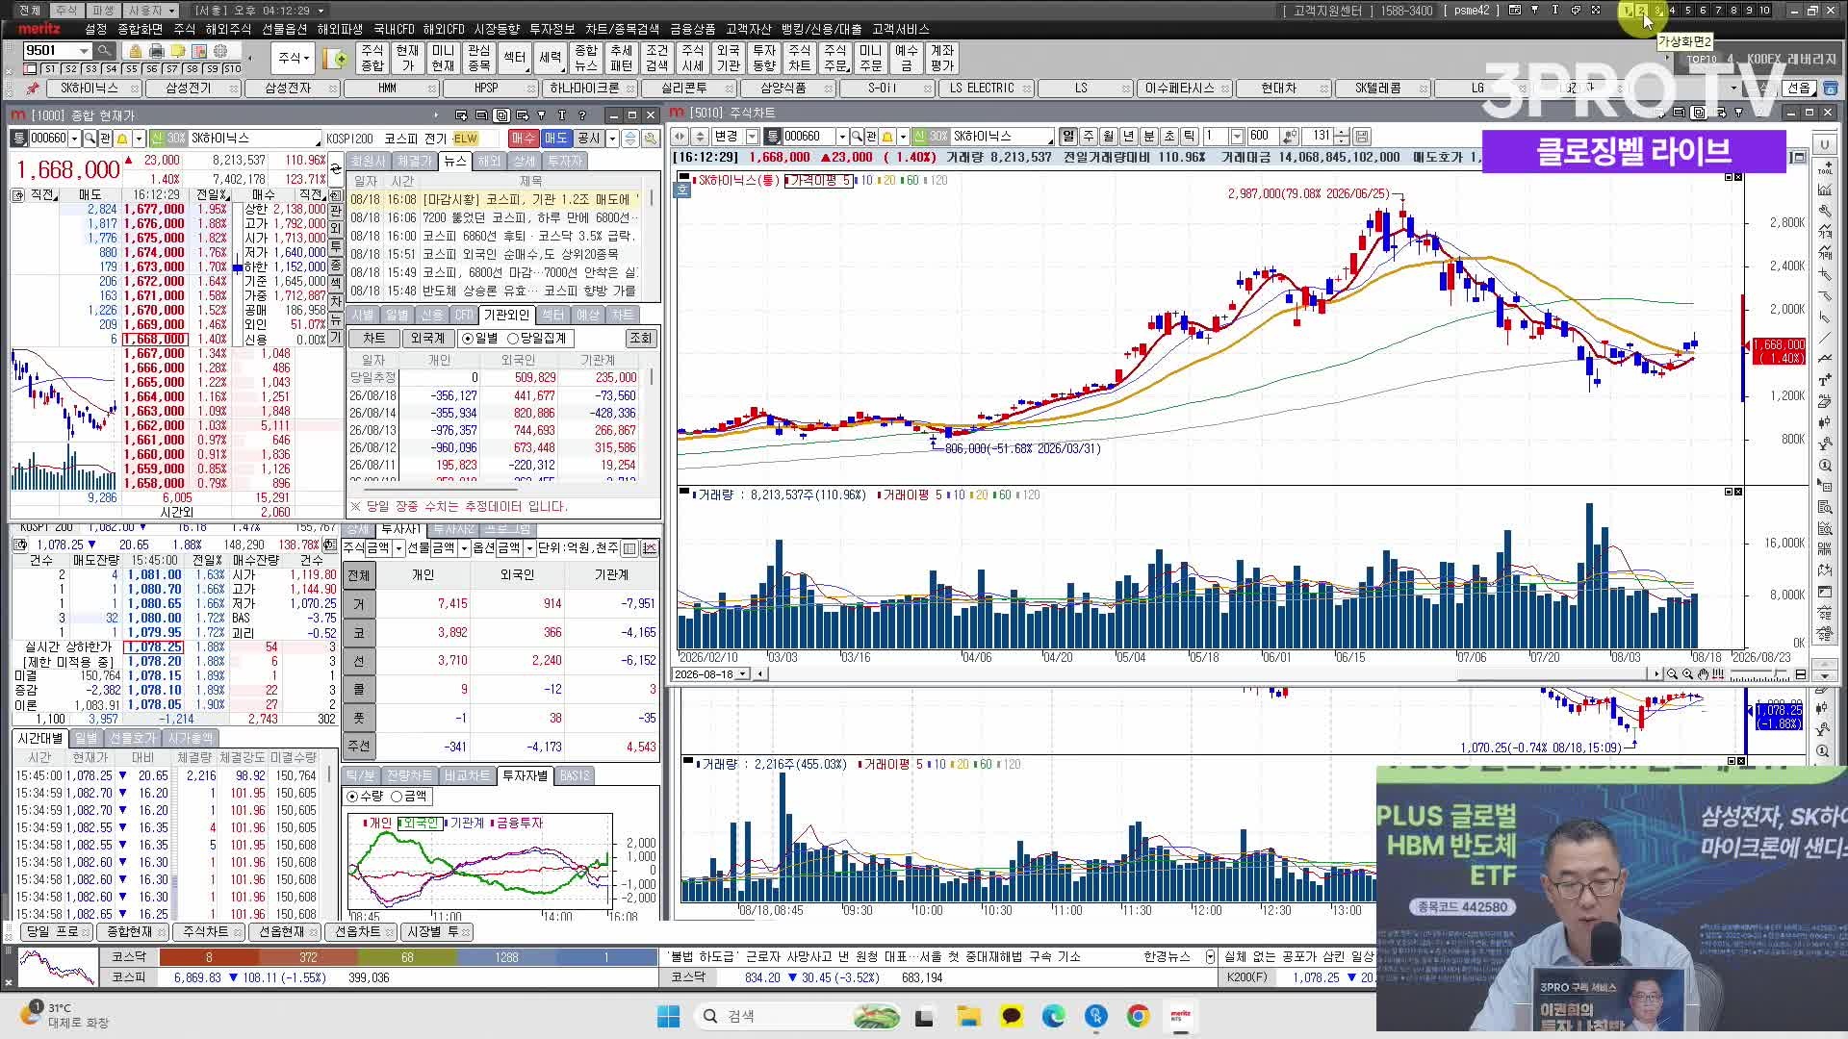This screenshot has width=1848, height=1039.
Task: Open Chrome from the Windows taskbar
Action: [x=1138, y=1016]
